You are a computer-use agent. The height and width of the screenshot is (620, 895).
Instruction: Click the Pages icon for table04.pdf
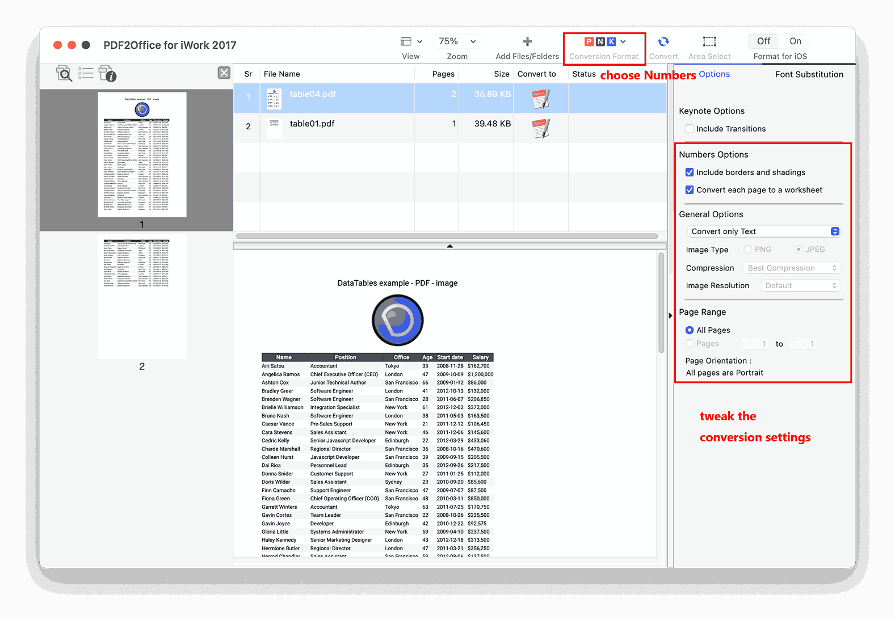[541, 98]
